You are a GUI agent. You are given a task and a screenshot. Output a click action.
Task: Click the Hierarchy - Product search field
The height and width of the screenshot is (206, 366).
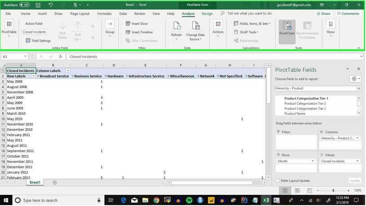coord(316,88)
